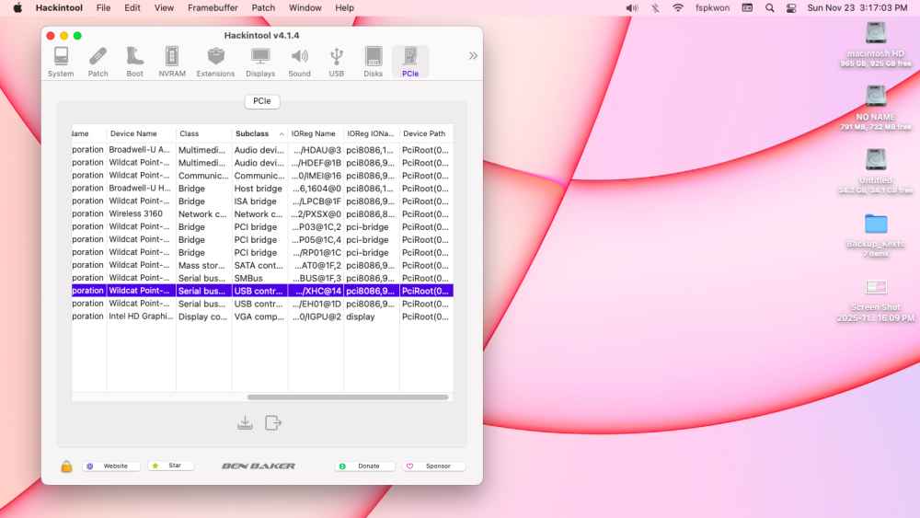
Task: Select the PCIe toolbar section
Action: (410, 62)
